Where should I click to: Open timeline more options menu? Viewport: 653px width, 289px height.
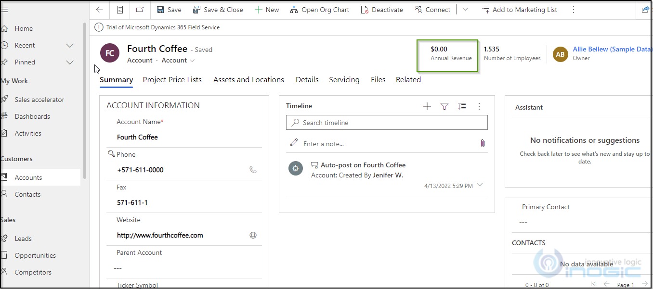[x=479, y=106]
